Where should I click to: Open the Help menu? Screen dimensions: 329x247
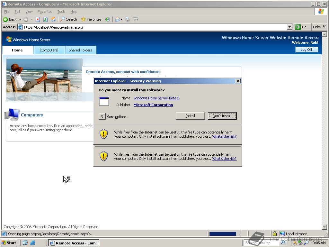point(74,12)
